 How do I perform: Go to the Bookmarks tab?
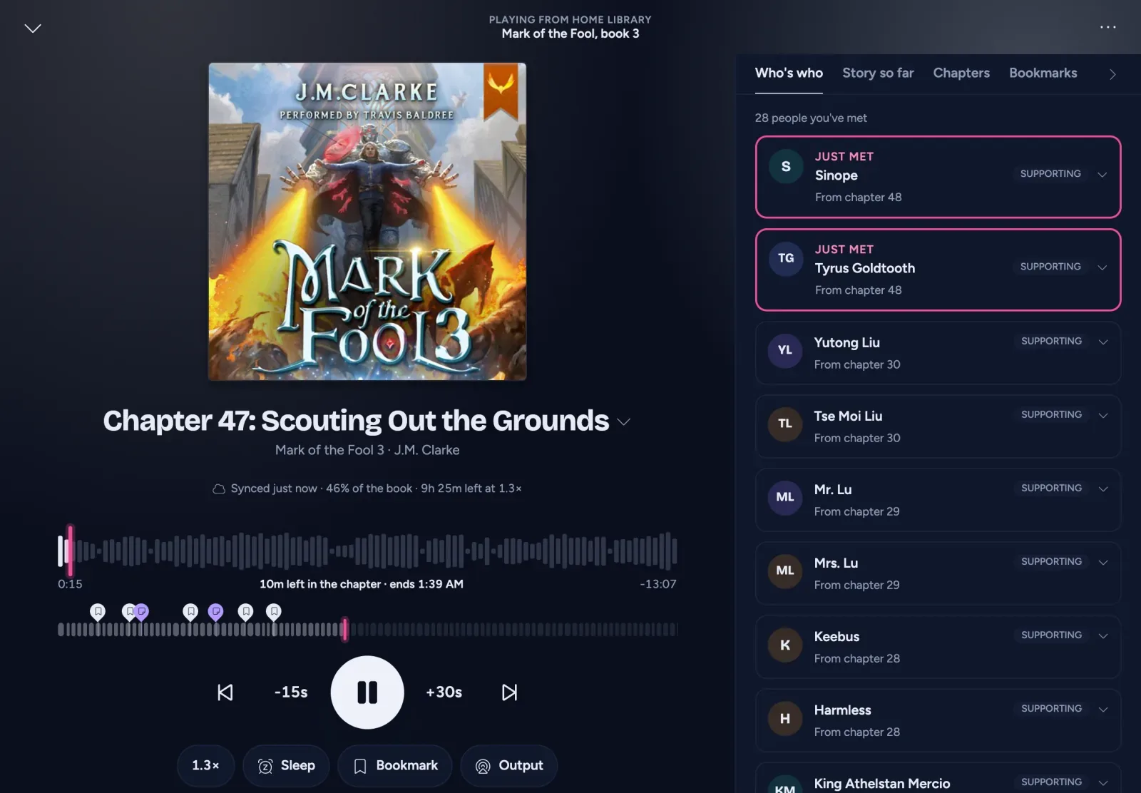(1043, 73)
